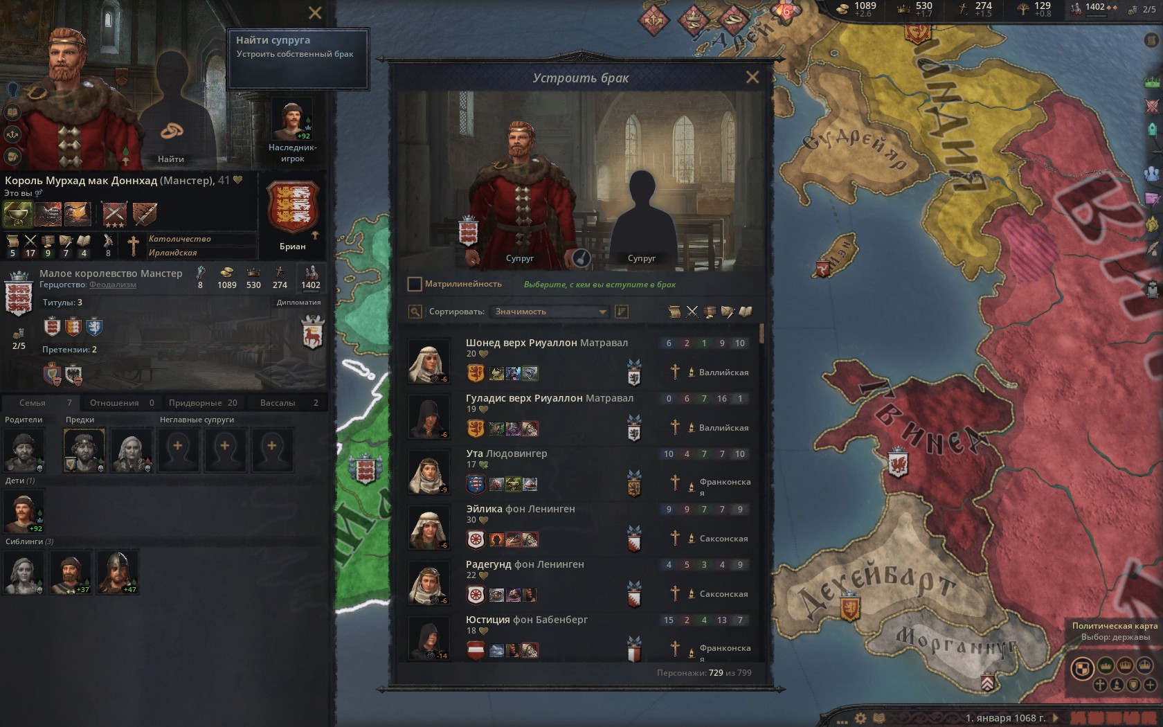Open the search magnifier in marriage window

coord(415,312)
